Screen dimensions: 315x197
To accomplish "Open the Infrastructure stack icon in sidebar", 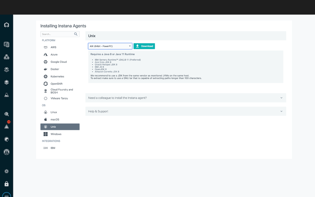I will pos(6,82).
